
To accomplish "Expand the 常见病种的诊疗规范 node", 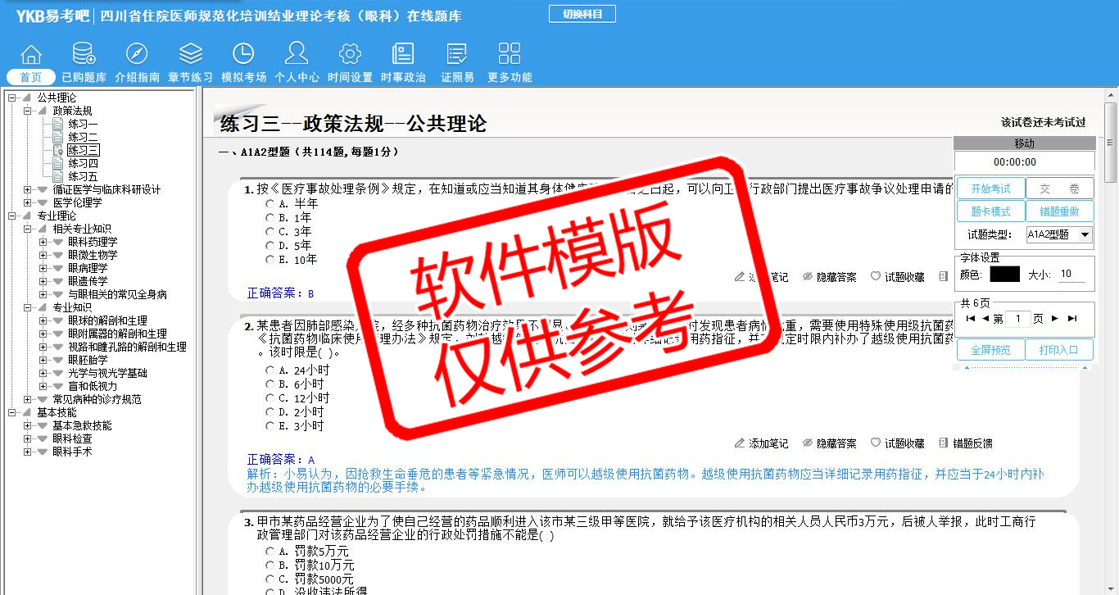I will (x=28, y=399).
